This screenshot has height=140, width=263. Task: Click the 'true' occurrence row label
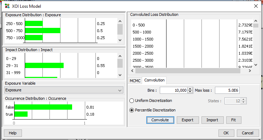[x=9, y=114]
